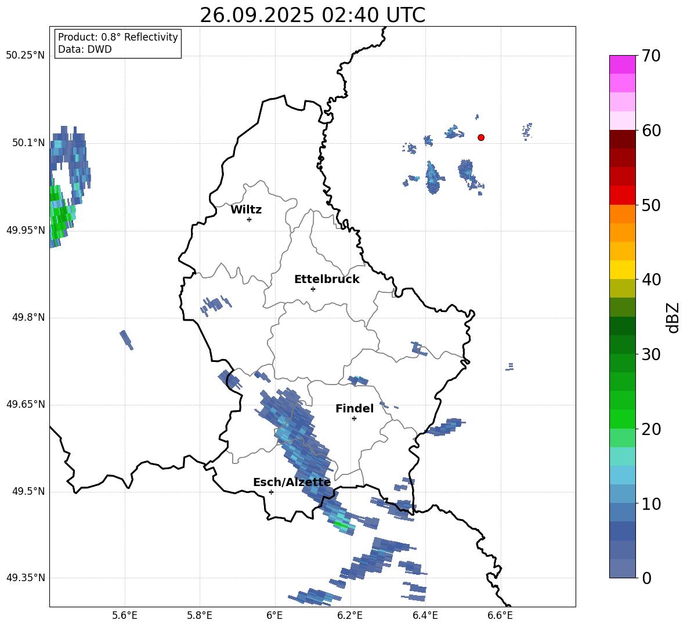The height and width of the screenshot is (627, 687).
Task: Click the red radar site dot
Action: click(481, 137)
